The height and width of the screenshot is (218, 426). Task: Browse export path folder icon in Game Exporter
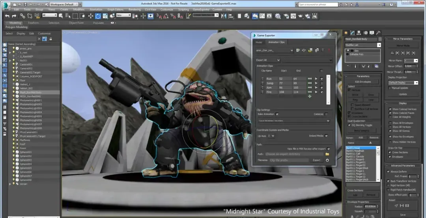pyautogui.click(x=327, y=154)
